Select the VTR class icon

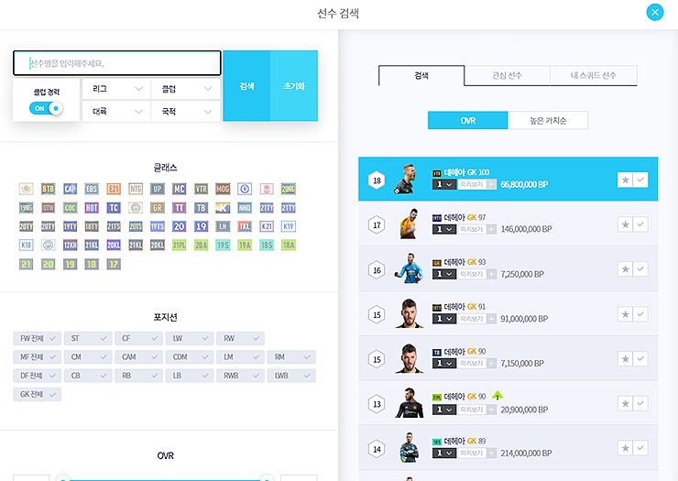point(201,189)
